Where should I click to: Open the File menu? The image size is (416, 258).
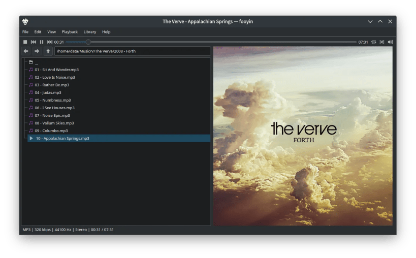click(25, 32)
